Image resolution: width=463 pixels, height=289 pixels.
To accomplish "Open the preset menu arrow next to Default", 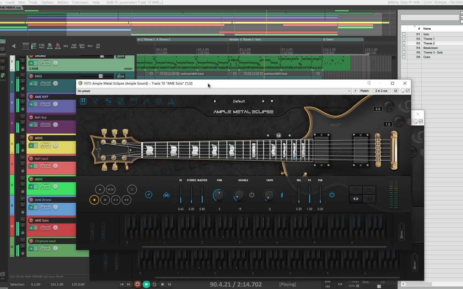I will point(272,101).
